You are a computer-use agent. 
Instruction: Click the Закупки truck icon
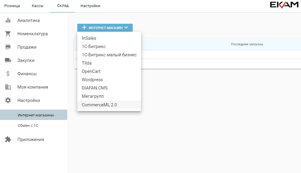[8, 60]
